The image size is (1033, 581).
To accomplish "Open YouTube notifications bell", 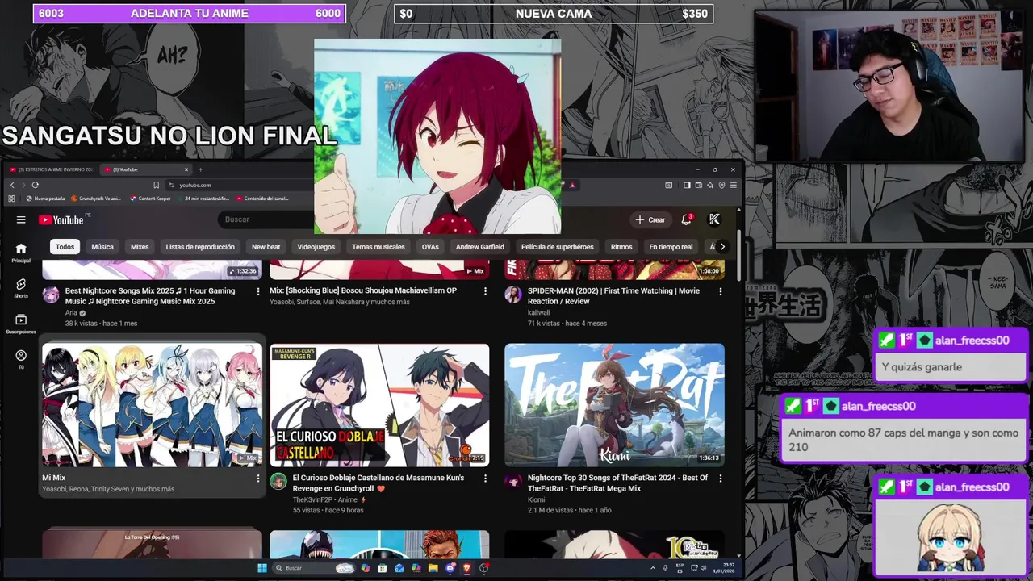I will [686, 219].
